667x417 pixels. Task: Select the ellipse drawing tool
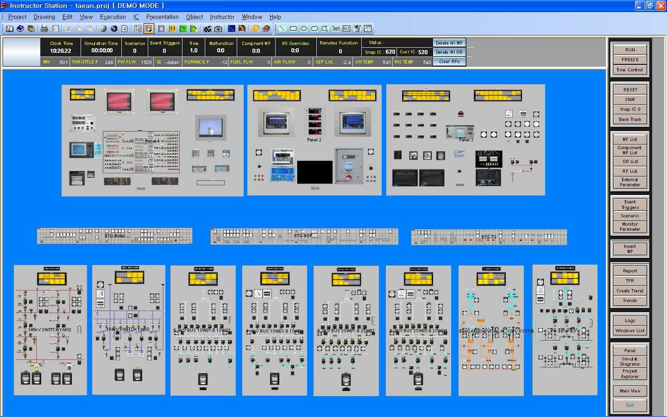click(304, 29)
